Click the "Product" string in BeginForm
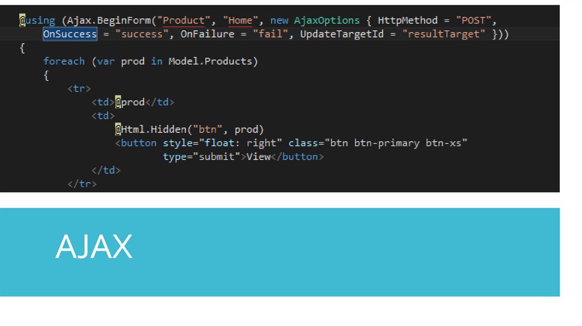582x326 pixels. (184, 20)
